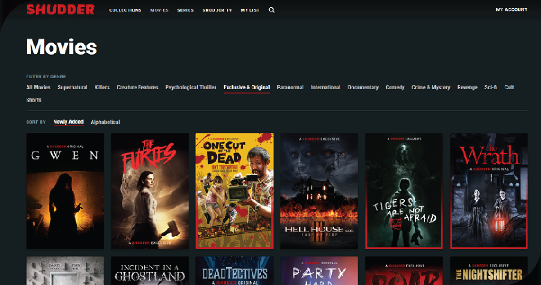The image size is (541, 285).
Task: Open the Collections menu
Action: (x=125, y=10)
